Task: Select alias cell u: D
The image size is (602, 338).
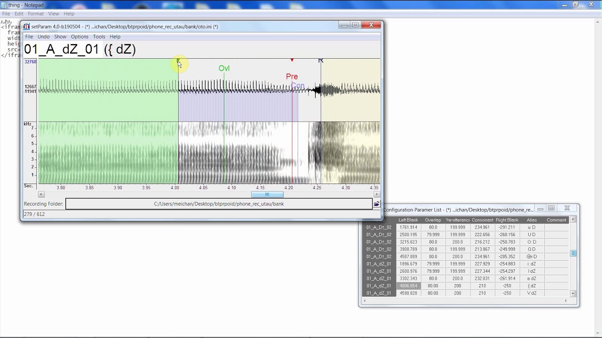Action: pyautogui.click(x=531, y=227)
